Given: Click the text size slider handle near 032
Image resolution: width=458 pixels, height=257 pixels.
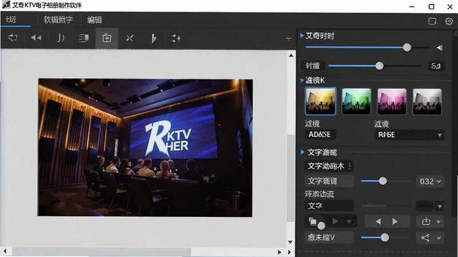Looking at the screenshot, I should [383, 181].
